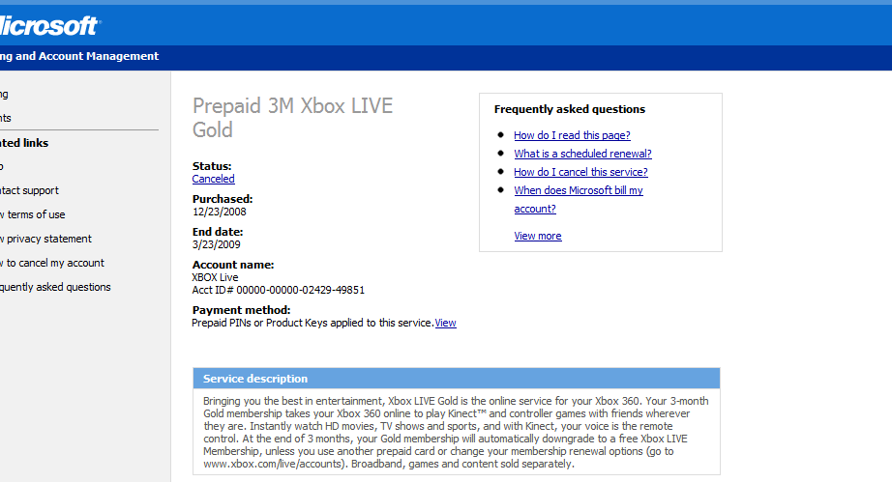The width and height of the screenshot is (892, 482).
Task: Click View link next to payment method
Action: point(445,323)
